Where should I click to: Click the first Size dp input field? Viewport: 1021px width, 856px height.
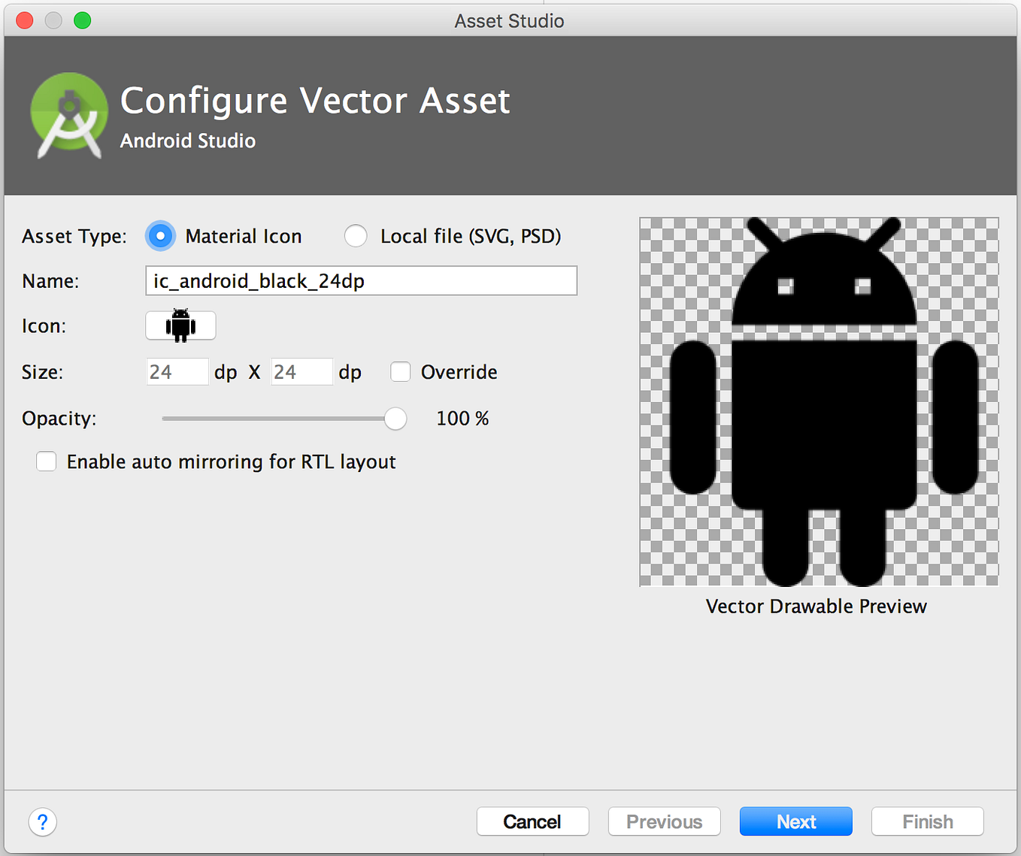click(177, 371)
